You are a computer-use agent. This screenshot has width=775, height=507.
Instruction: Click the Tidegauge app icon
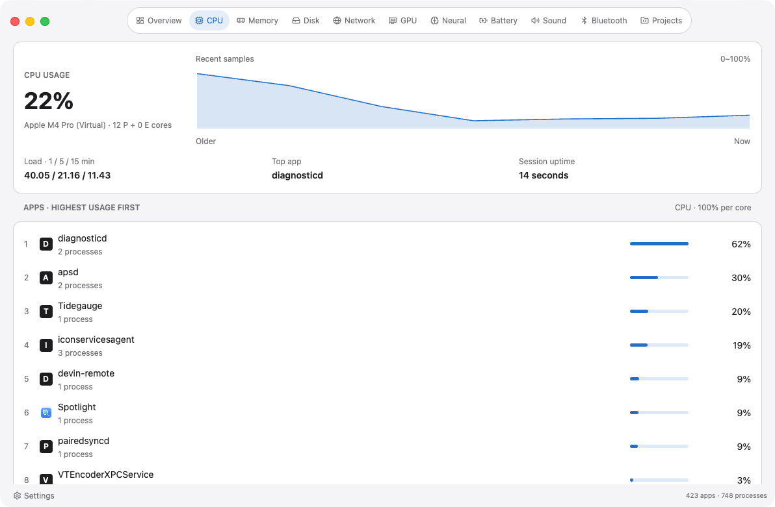tap(46, 312)
